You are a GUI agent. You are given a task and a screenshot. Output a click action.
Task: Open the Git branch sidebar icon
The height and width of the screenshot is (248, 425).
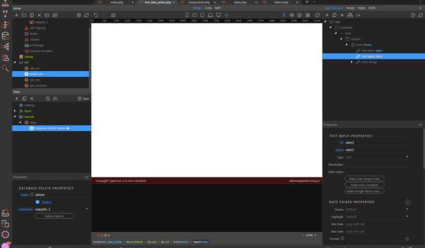point(5,14)
